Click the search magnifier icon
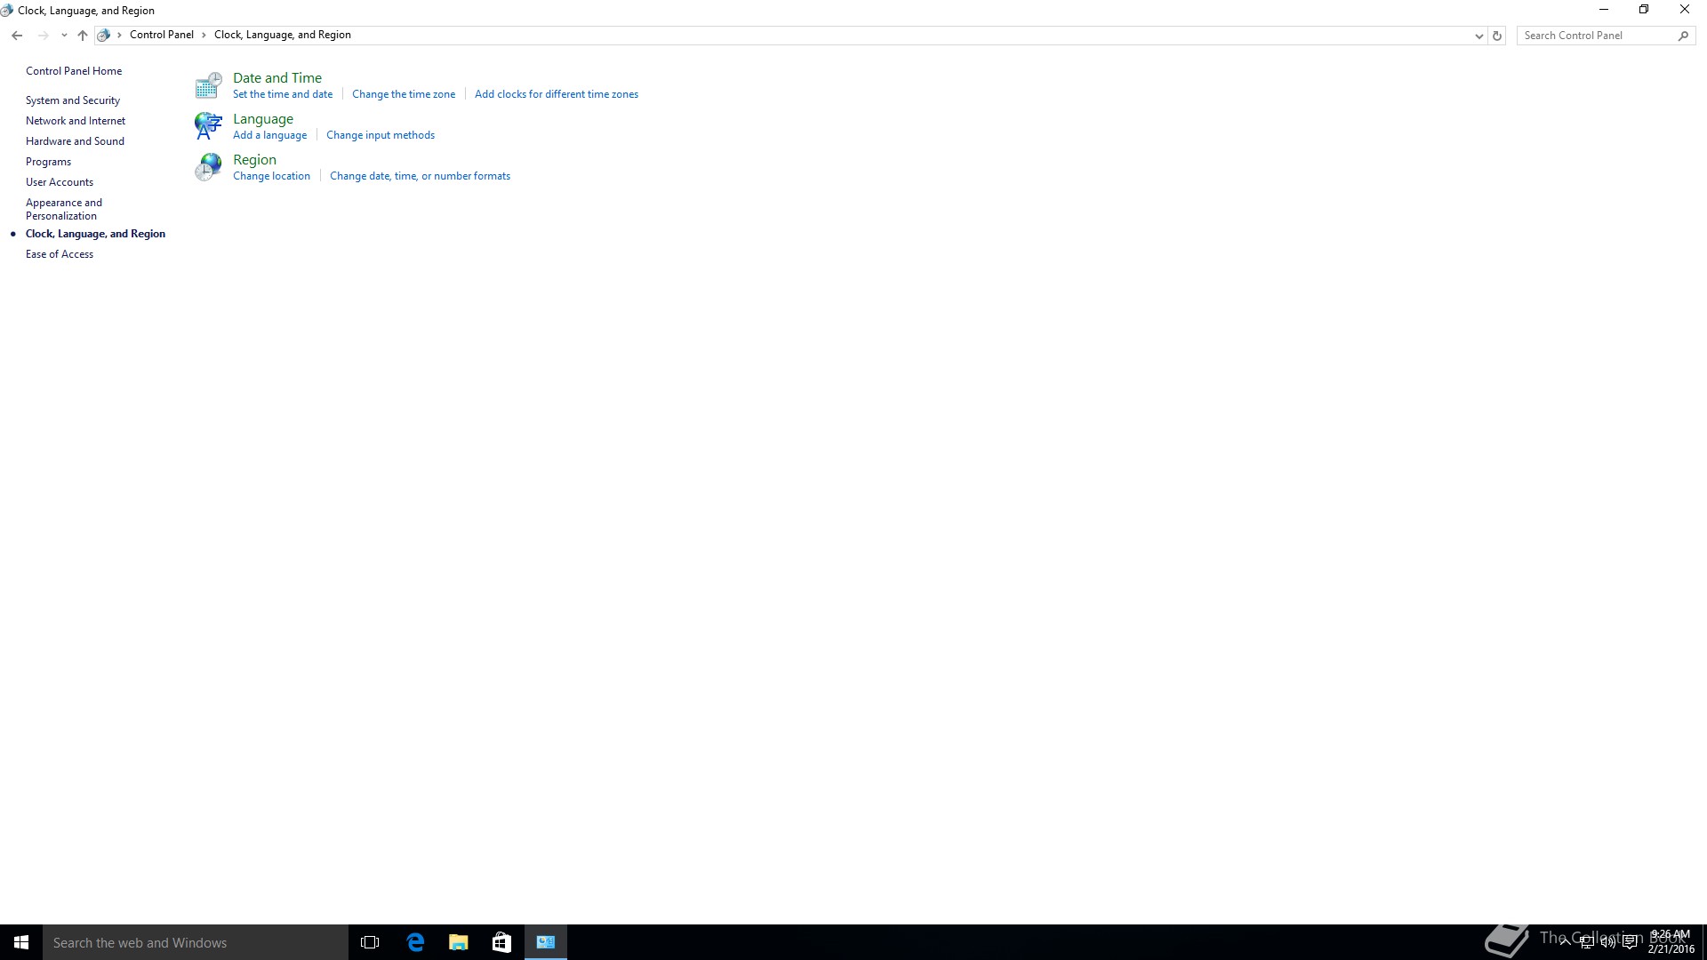The height and width of the screenshot is (960, 1707). pyautogui.click(x=1683, y=36)
